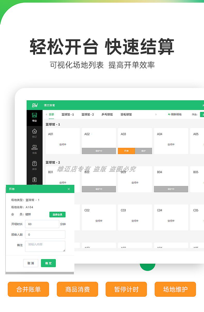Click the 篮球馆 - 1 section heading
Viewport: 204px width, 312px height.
(53, 124)
